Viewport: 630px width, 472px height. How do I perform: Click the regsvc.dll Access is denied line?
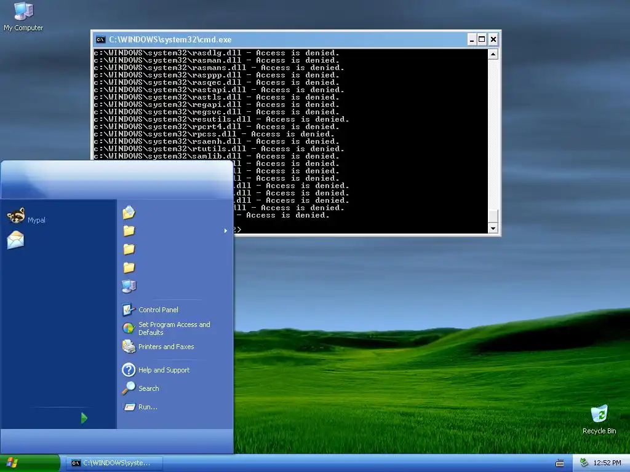click(217, 112)
